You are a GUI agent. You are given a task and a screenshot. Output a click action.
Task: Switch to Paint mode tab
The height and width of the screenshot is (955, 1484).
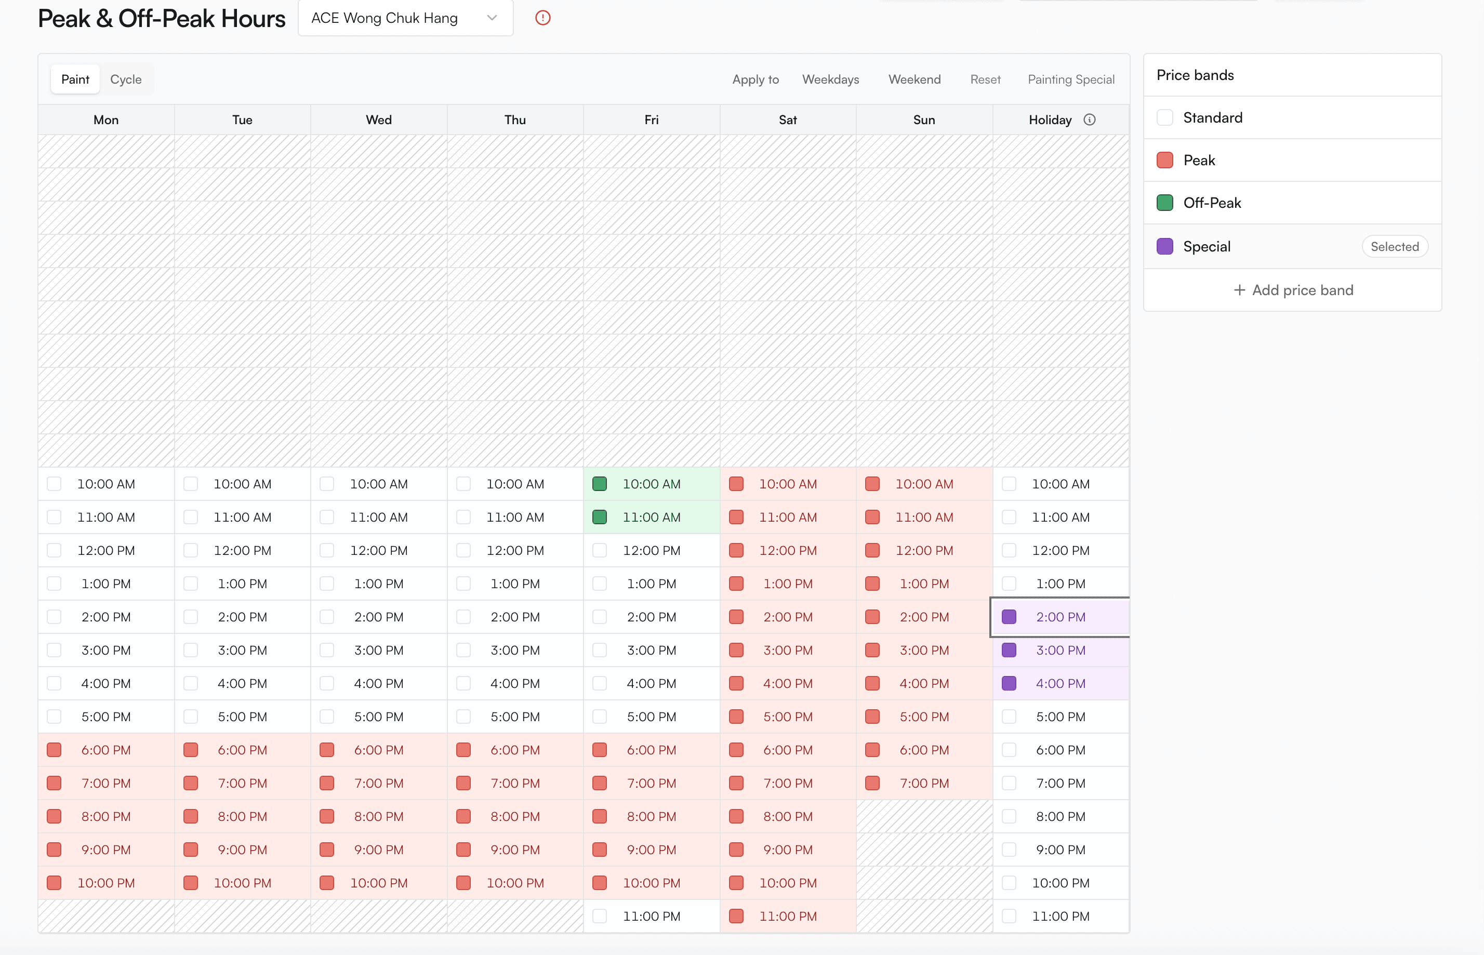[x=75, y=79]
